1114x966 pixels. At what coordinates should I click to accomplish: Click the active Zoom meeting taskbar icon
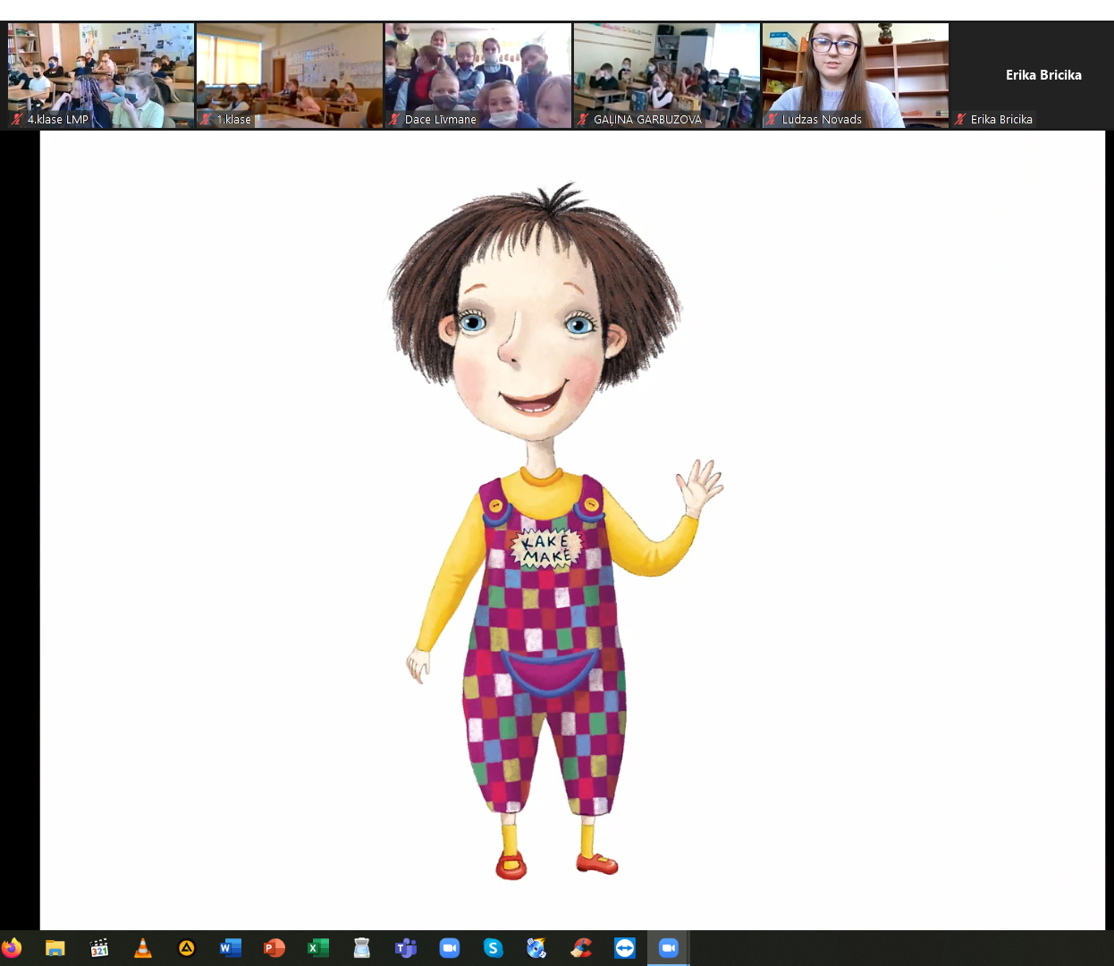coord(669,948)
